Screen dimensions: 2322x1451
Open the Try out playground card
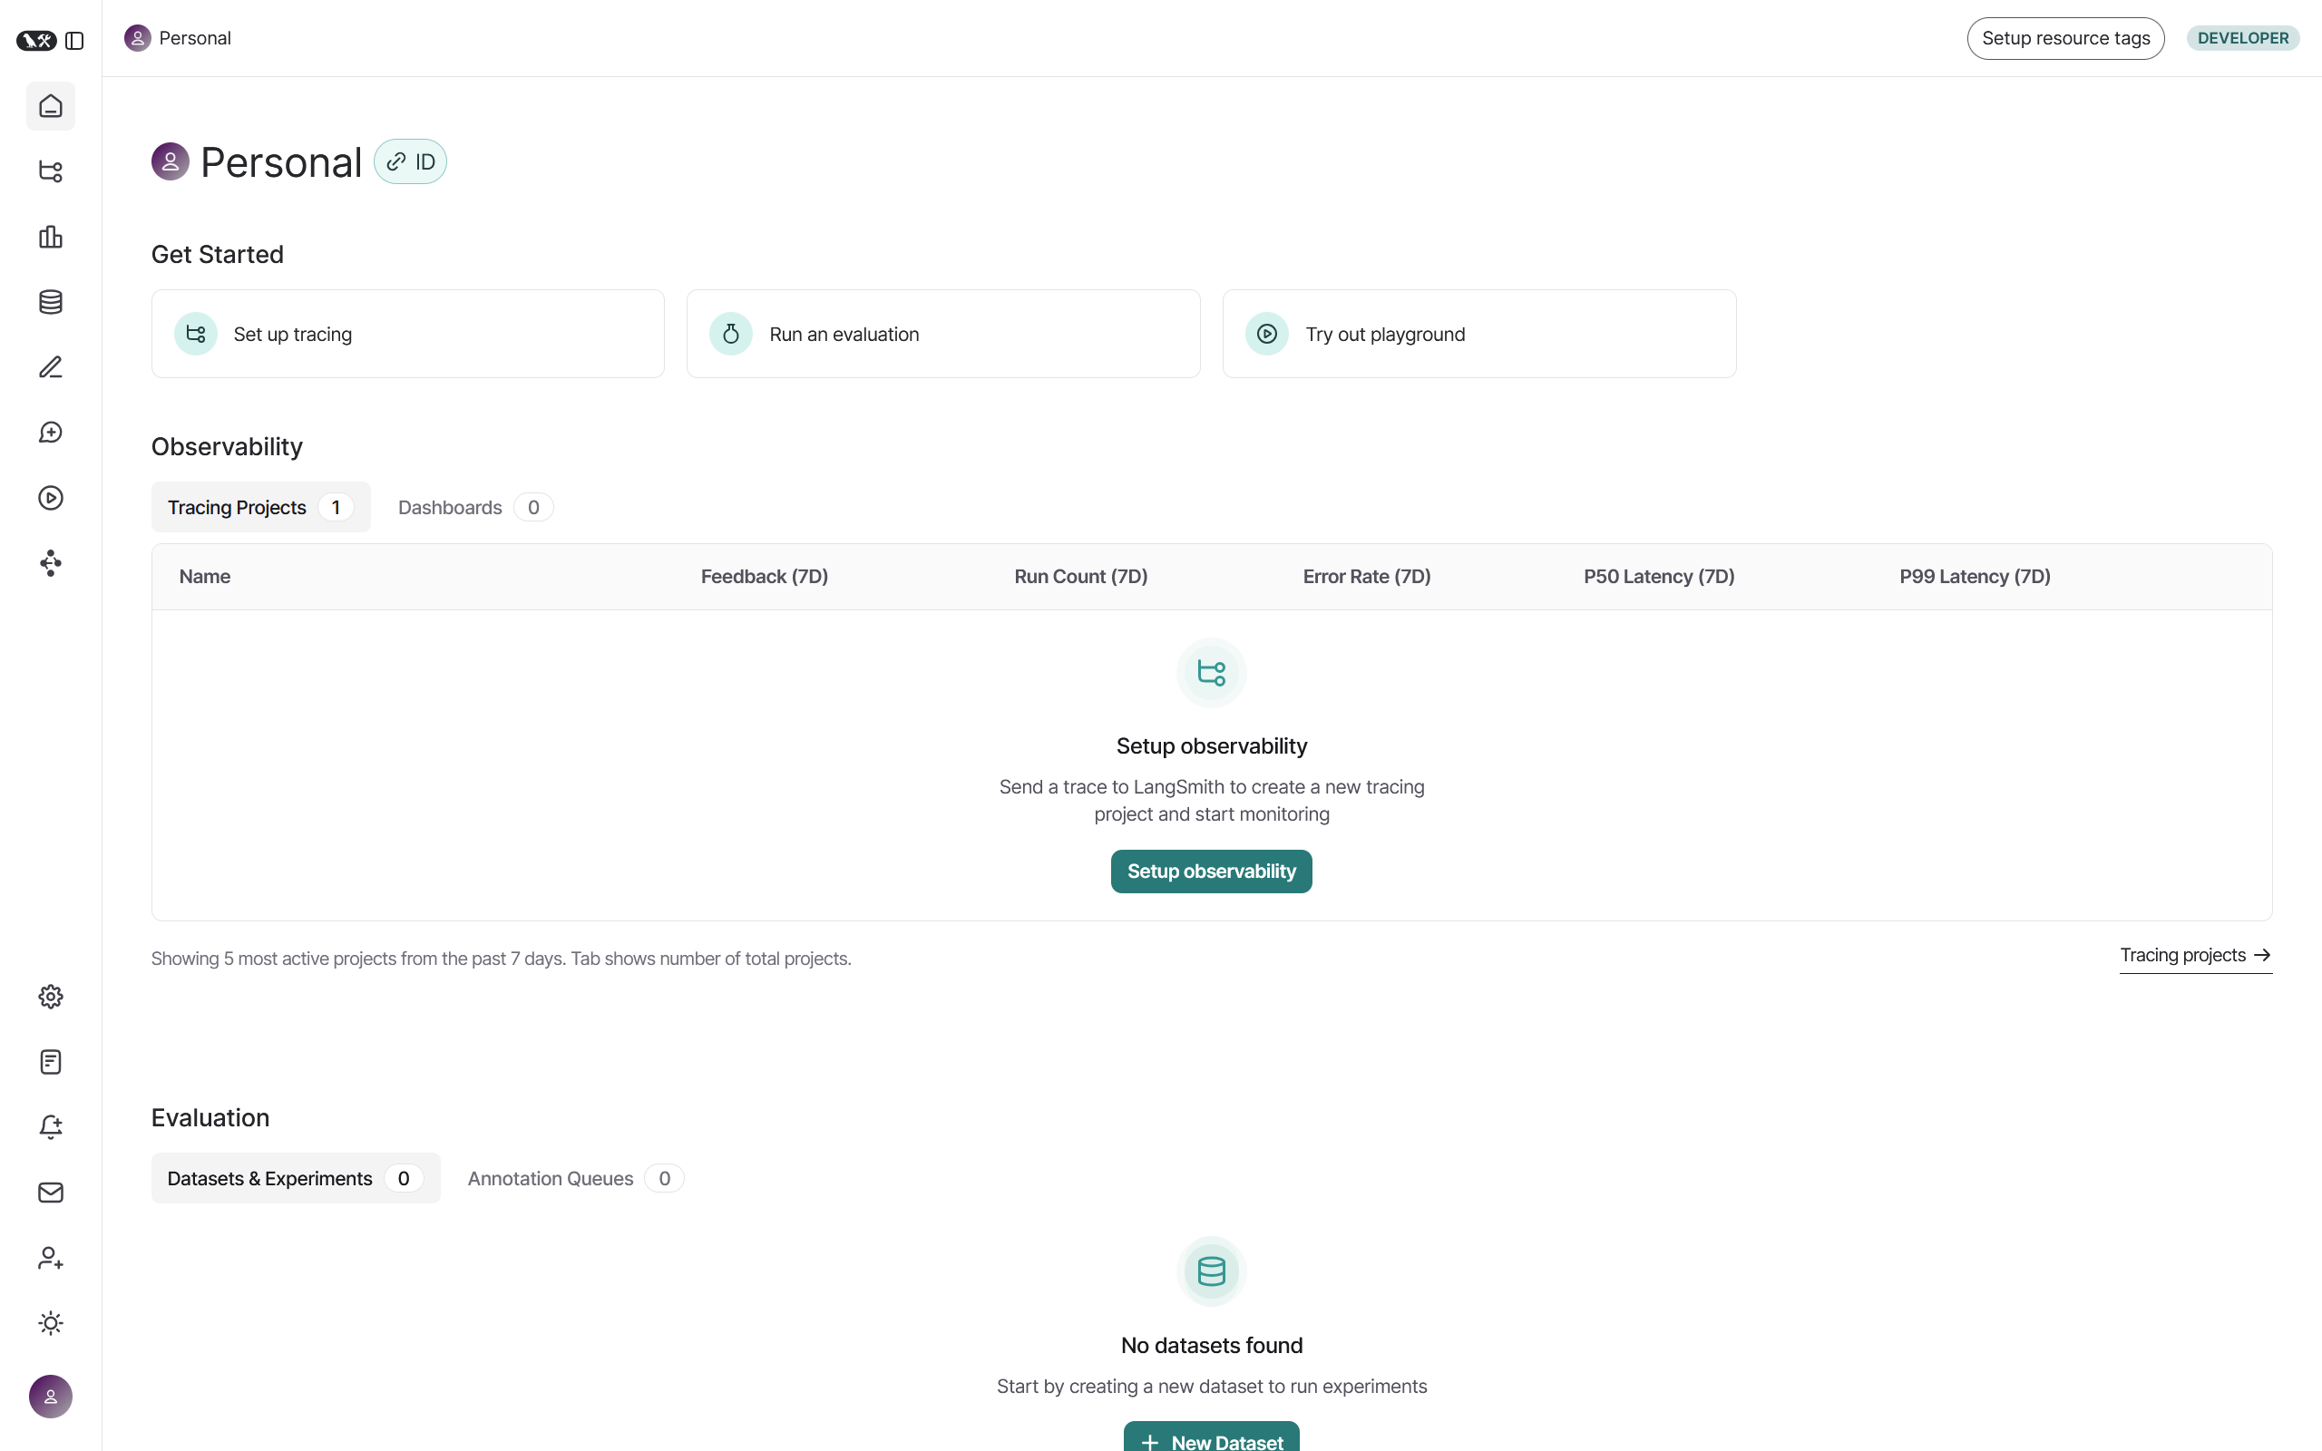[1479, 334]
